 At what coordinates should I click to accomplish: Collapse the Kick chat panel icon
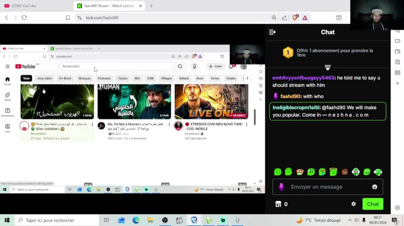[272, 32]
